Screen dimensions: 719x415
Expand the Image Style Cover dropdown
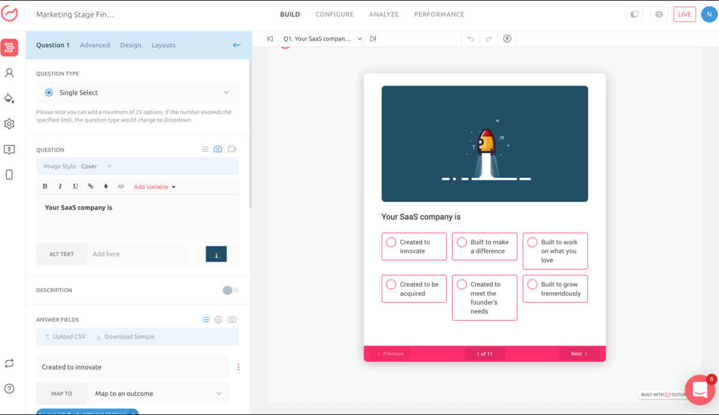pos(97,166)
